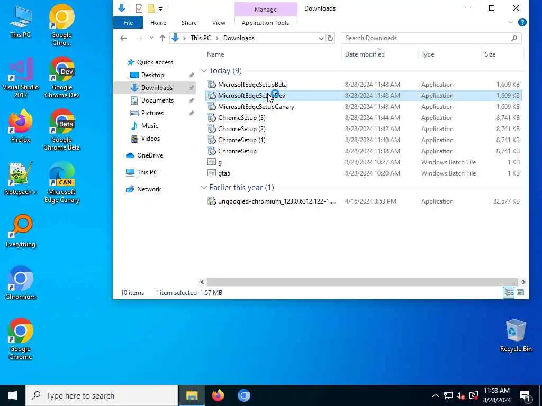Image resolution: width=542 pixels, height=406 pixels.
Task: Unpin Documents from Quick access
Action: pyautogui.click(x=191, y=100)
